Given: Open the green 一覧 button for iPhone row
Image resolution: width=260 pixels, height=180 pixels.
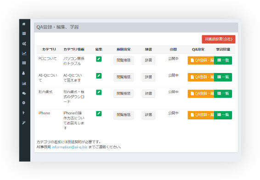Looking at the screenshot, I should [x=223, y=115].
